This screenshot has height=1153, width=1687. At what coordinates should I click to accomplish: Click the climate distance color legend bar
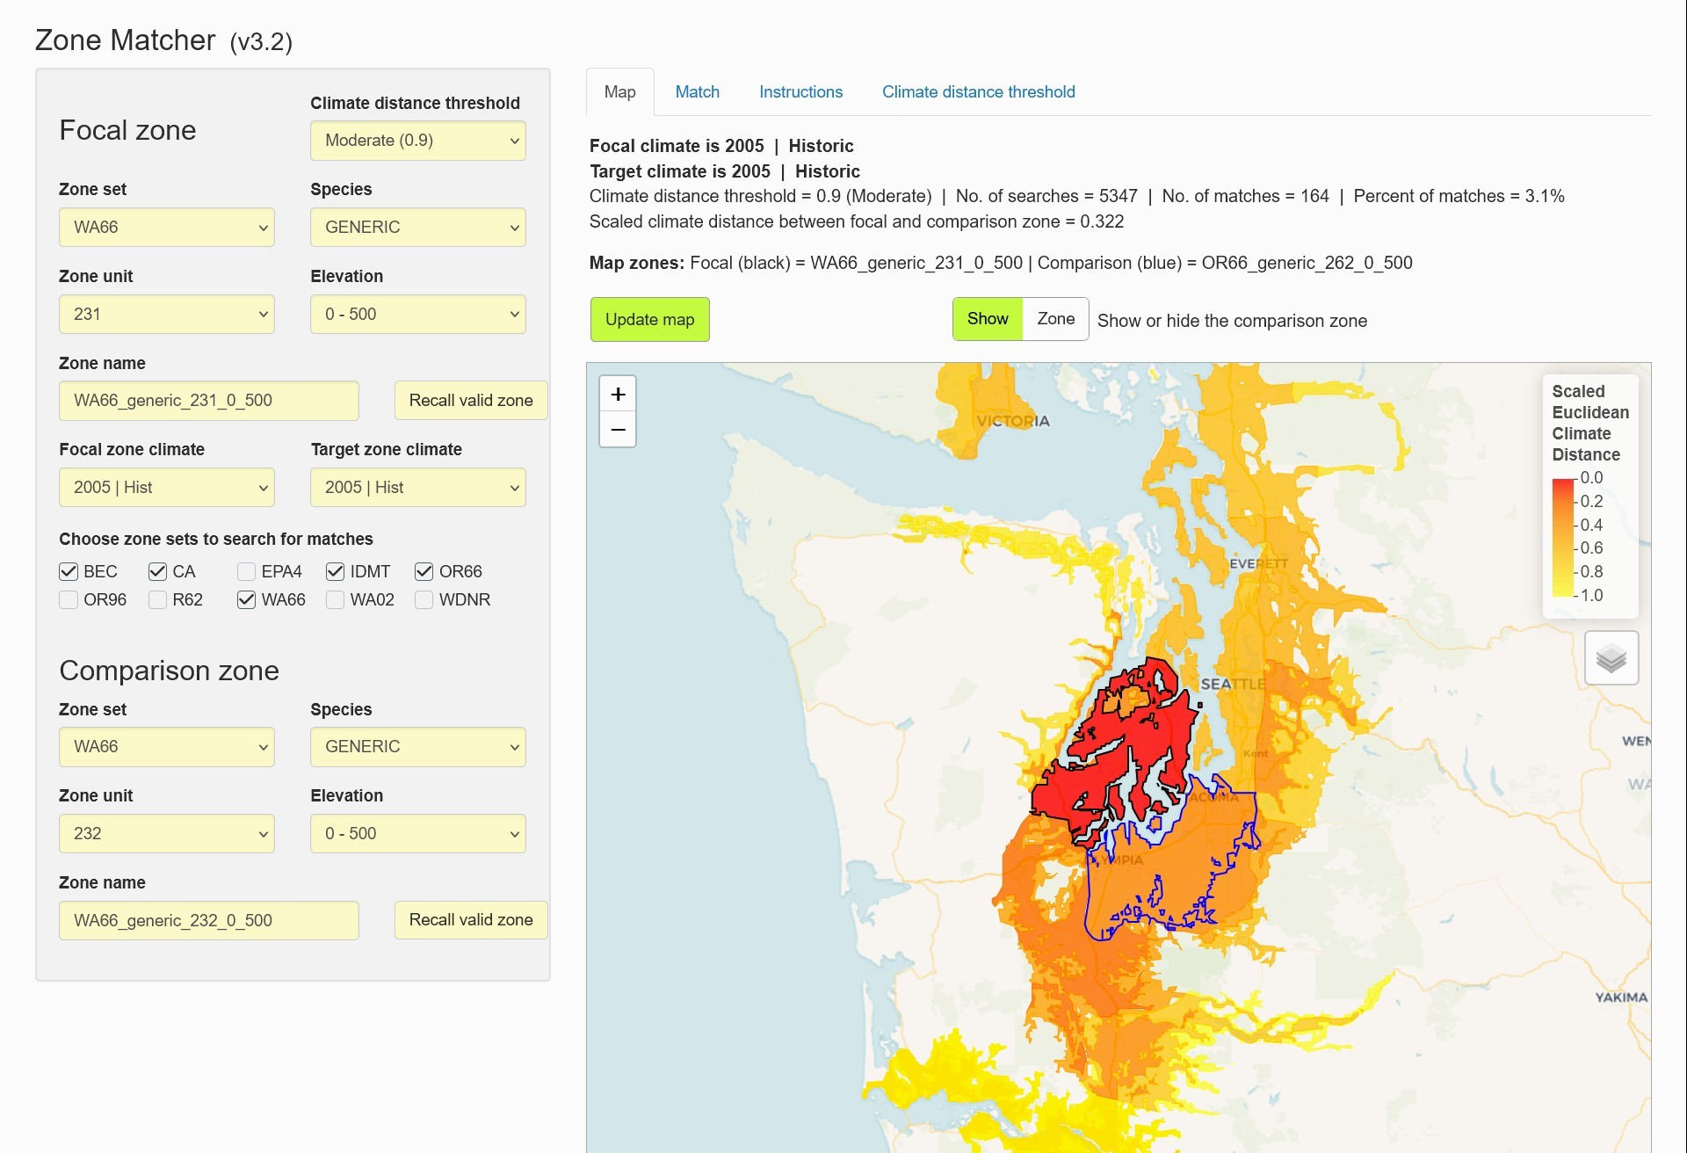pyautogui.click(x=1562, y=537)
